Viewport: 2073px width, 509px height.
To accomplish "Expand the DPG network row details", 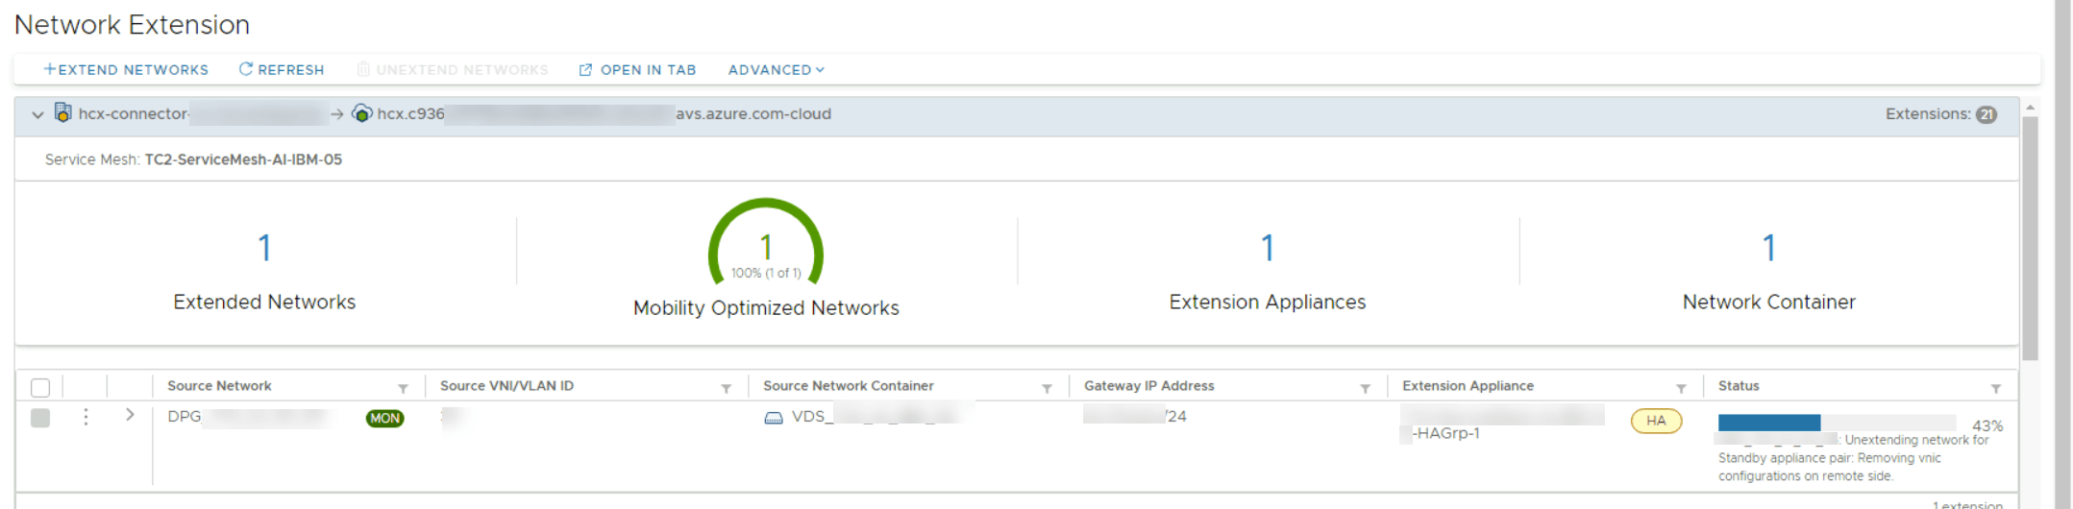I will click(130, 415).
